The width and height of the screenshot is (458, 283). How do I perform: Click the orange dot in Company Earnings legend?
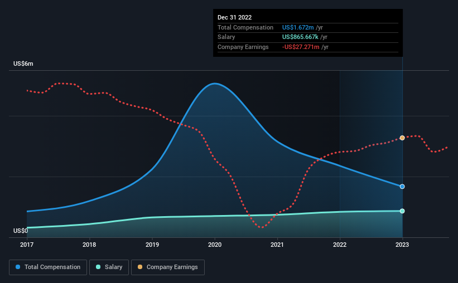(x=140, y=267)
